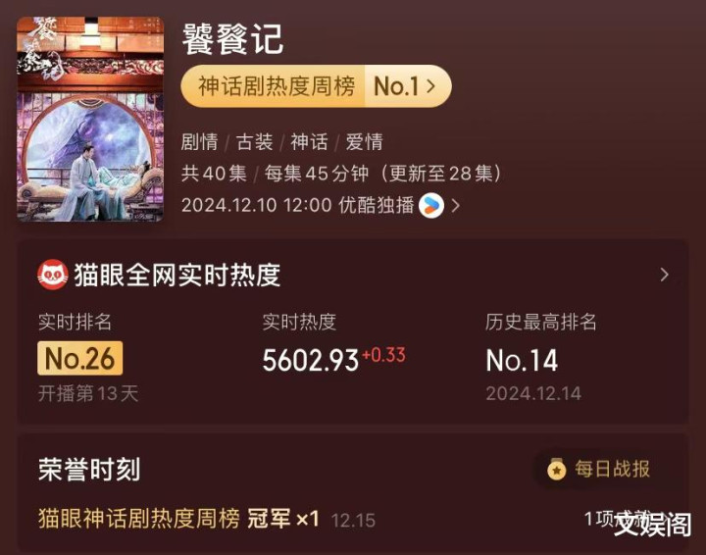Tap the 神话剧热度周榜 No.1 badge

tap(316, 86)
